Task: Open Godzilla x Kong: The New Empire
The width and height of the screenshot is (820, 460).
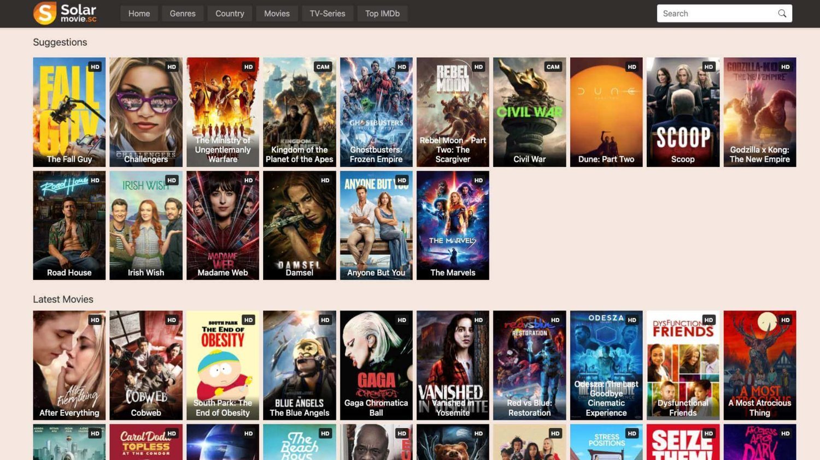Action: point(760,112)
